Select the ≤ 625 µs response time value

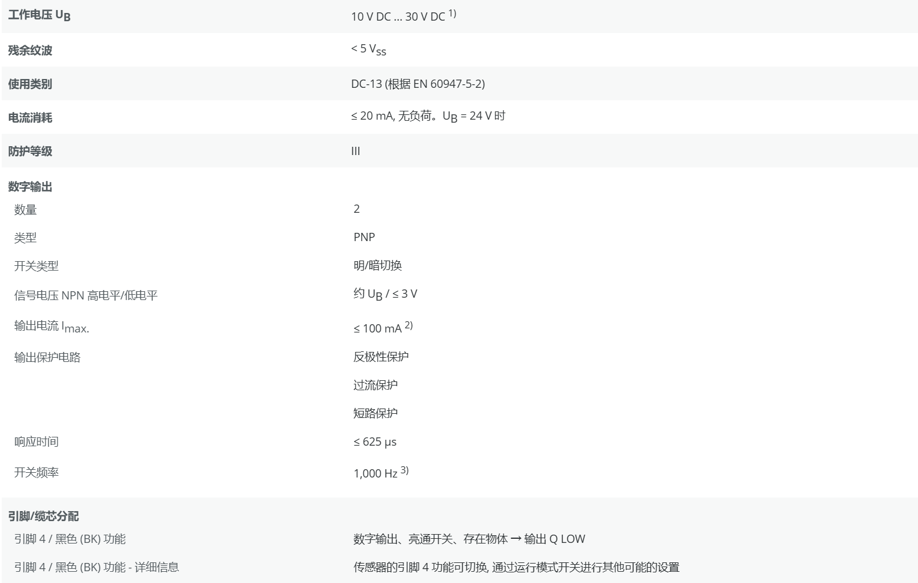tap(375, 442)
